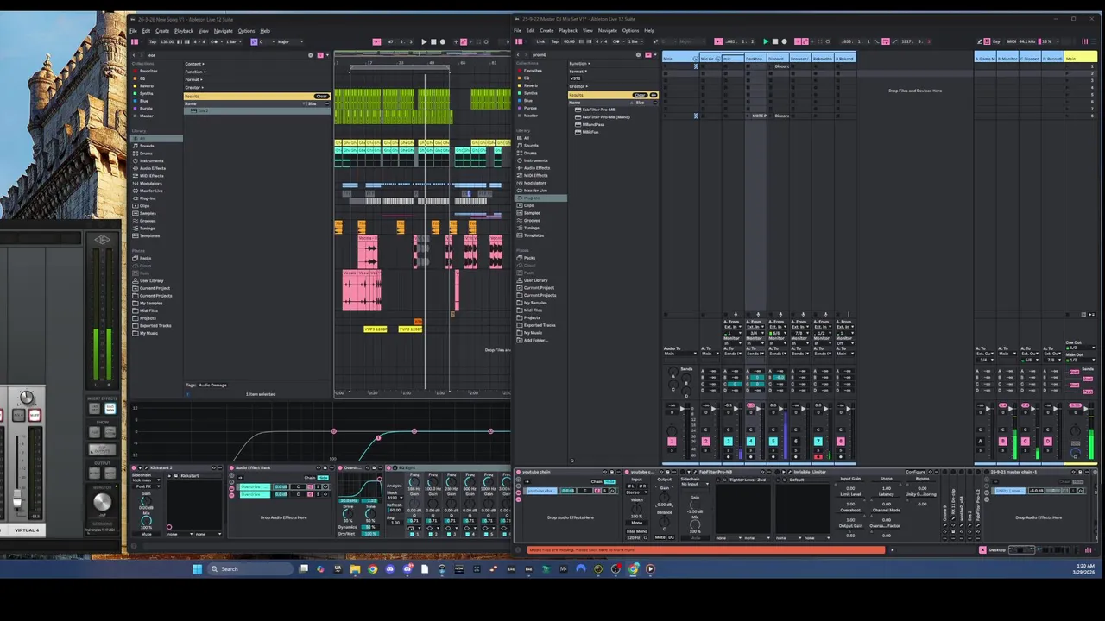The width and height of the screenshot is (1105, 621).
Task: Select the Desktop track header
Action: coord(754,58)
